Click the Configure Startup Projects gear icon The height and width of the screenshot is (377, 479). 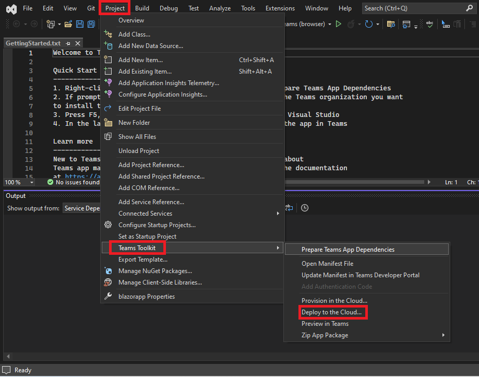(108, 225)
